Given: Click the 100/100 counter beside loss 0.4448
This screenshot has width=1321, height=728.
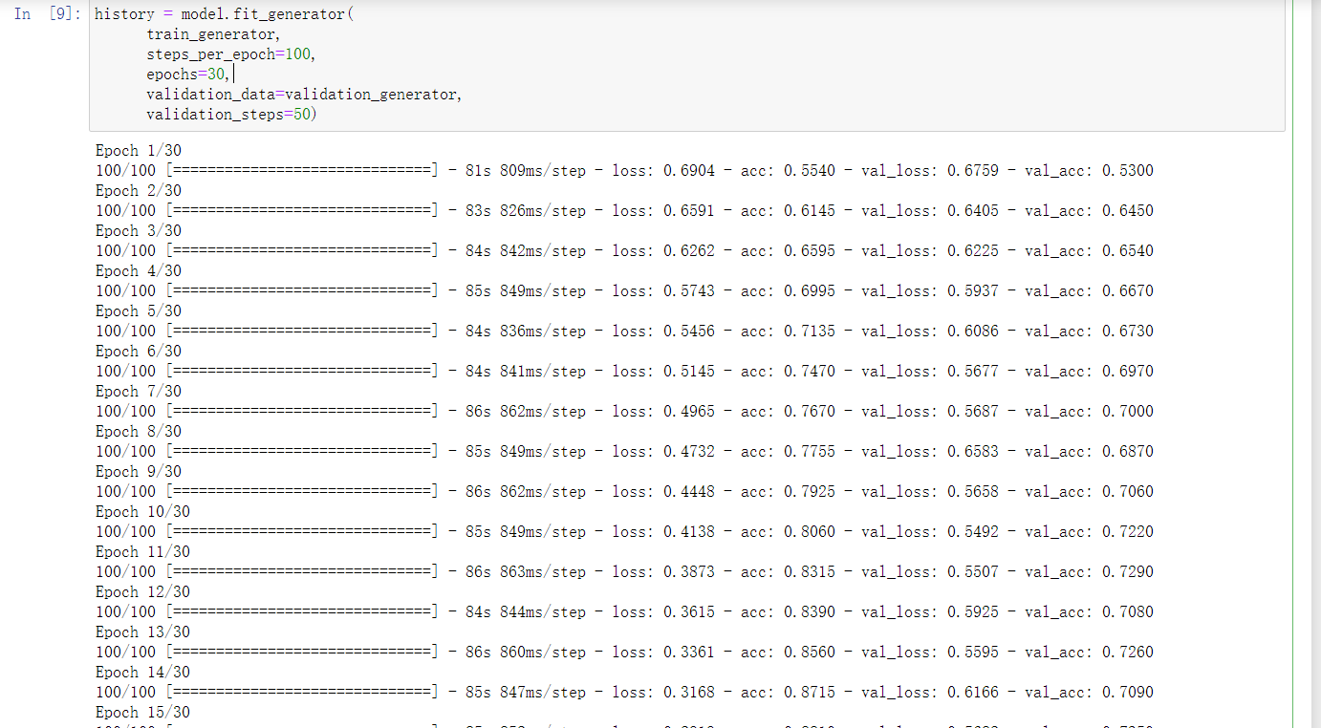Looking at the screenshot, I should click(125, 492).
